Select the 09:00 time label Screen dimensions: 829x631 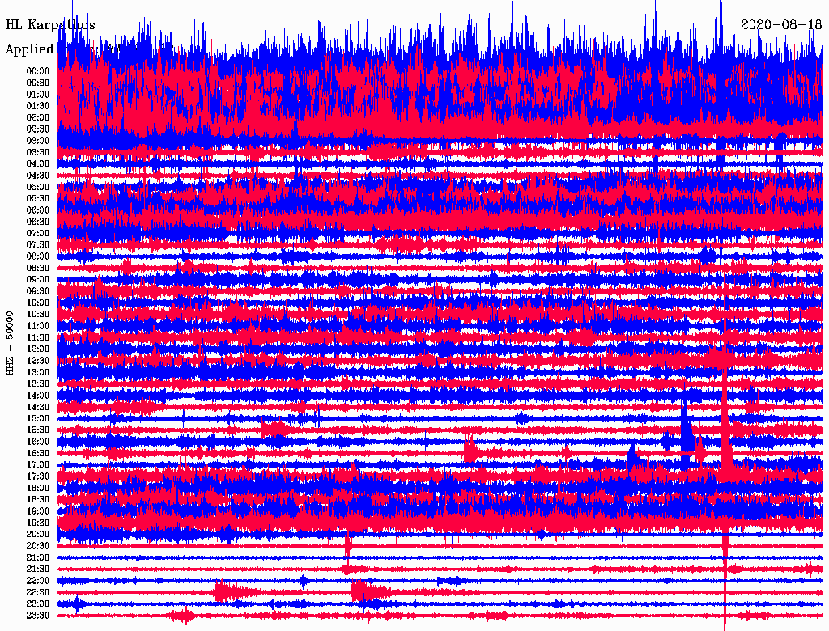pos(38,280)
